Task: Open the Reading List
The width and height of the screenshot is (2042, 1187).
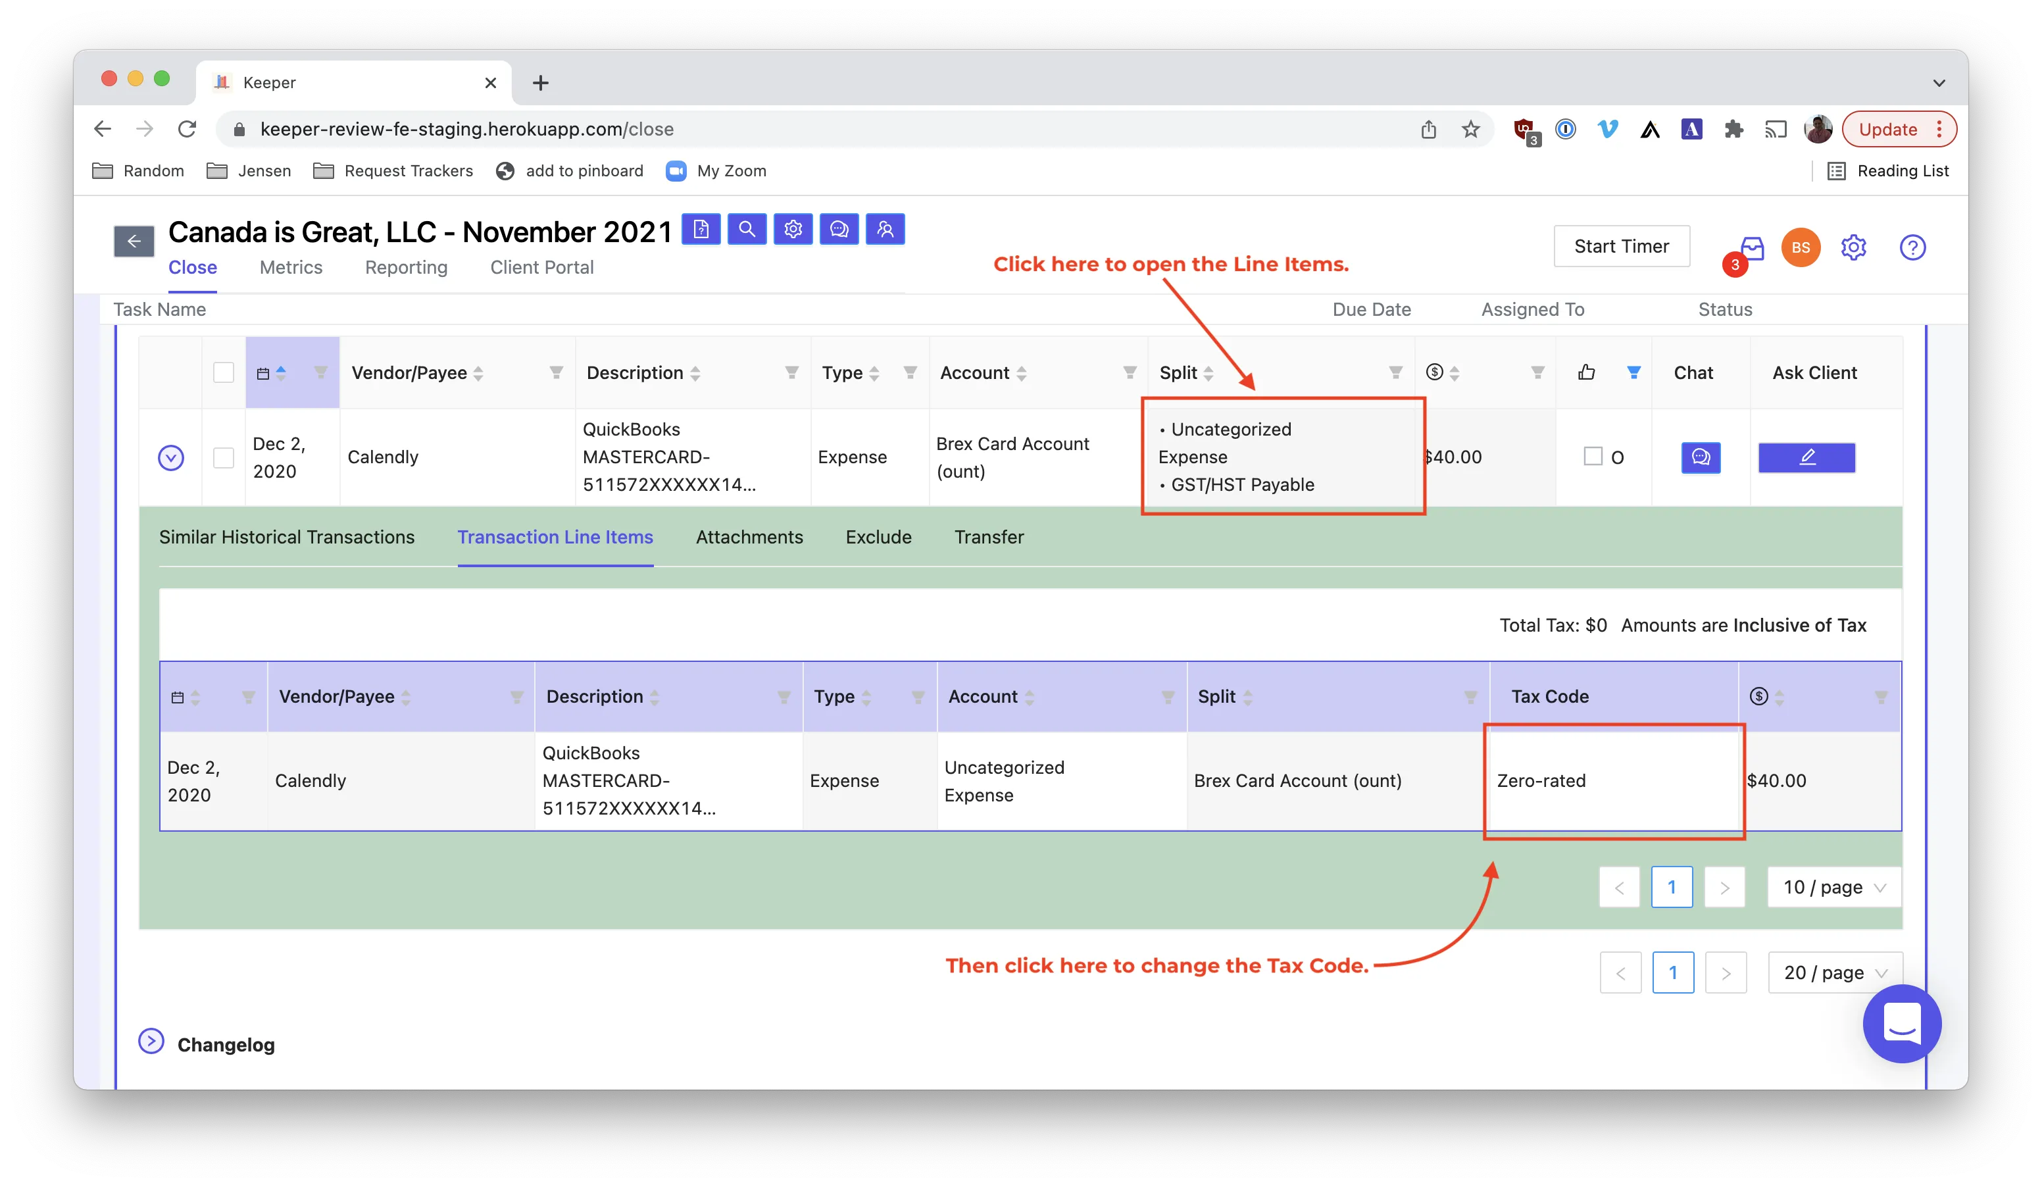Action: [x=1888, y=171]
